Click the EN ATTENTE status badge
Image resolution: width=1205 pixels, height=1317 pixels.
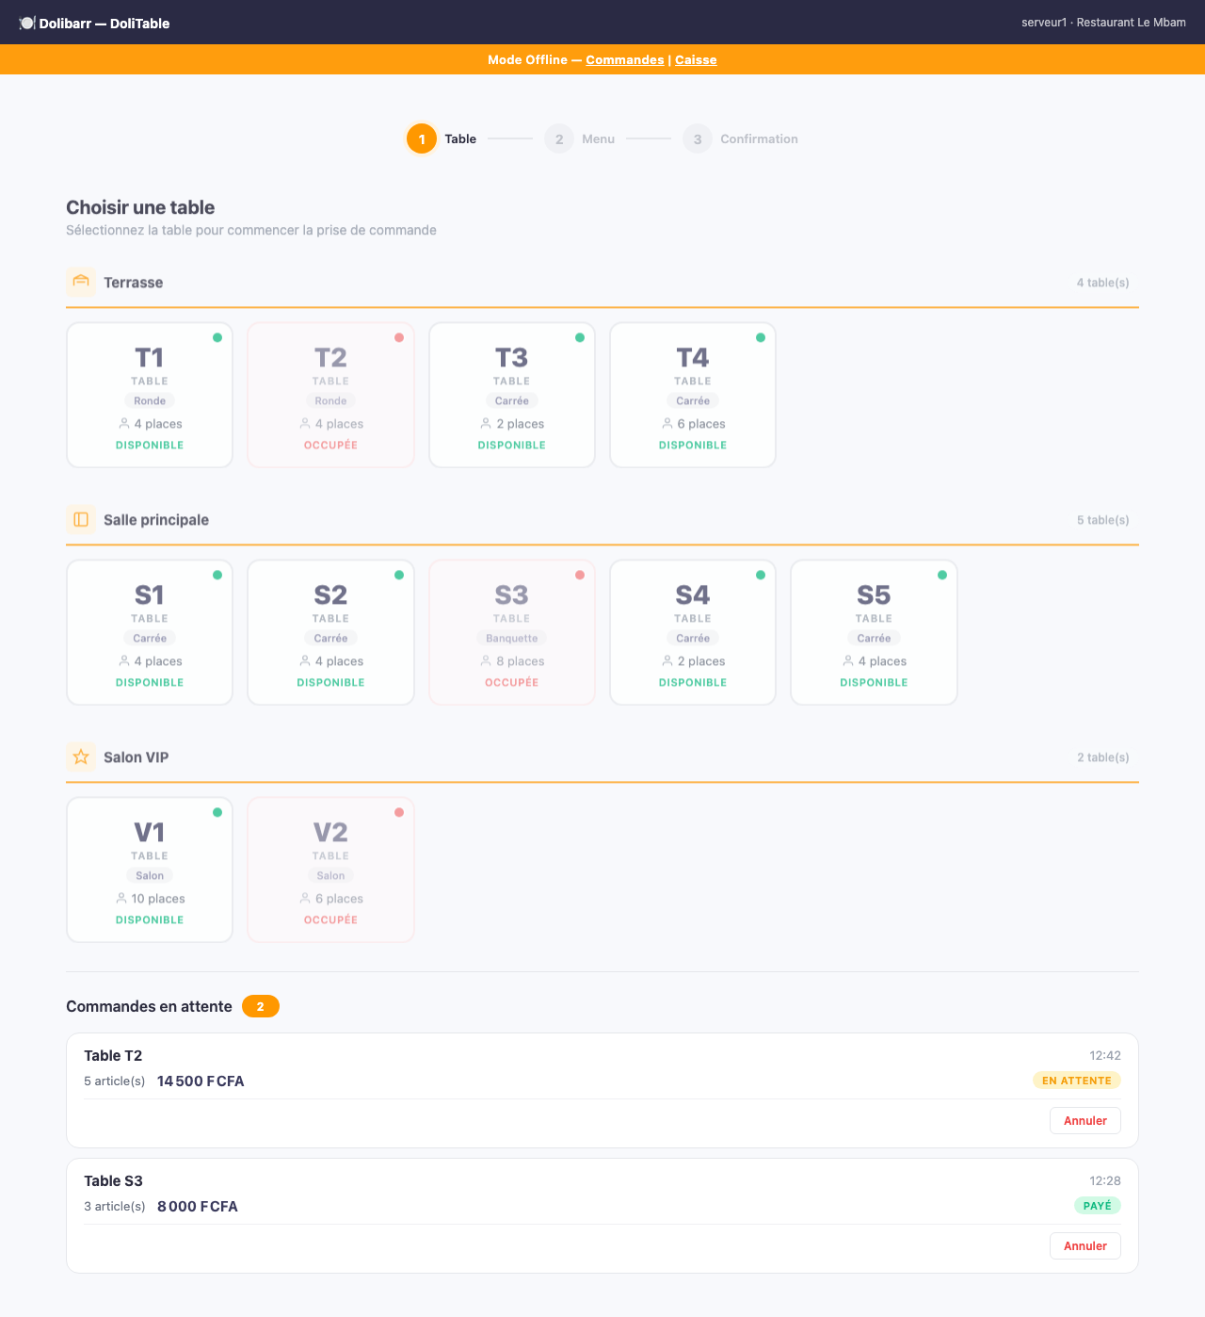[1077, 1081]
